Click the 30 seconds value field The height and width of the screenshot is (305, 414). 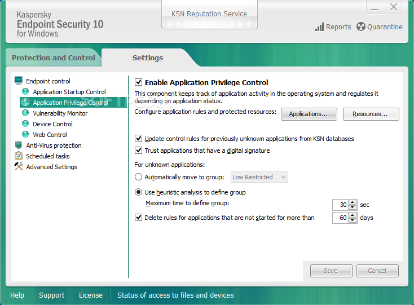pyautogui.click(x=340, y=205)
